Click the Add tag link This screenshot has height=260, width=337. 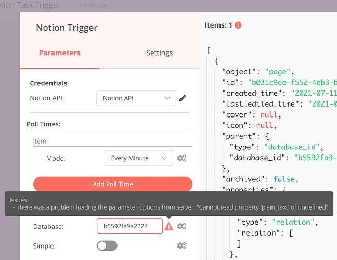(x=94, y=5)
